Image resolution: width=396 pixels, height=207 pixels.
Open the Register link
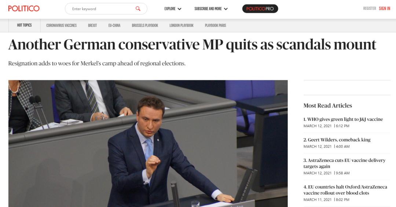(x=370, y=8)
